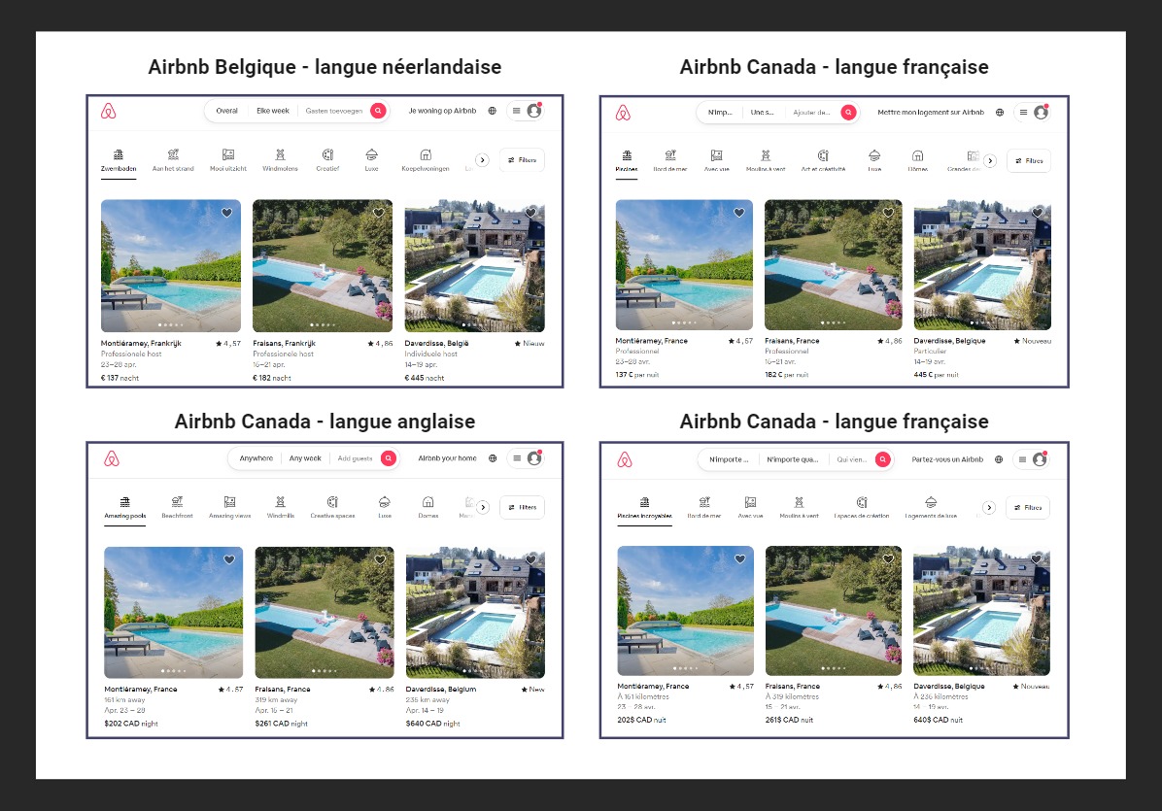The height and width of the screenshot is (811, 1162).
Task: Show more categories after Koepelwoningen
Action: (483, 160)
